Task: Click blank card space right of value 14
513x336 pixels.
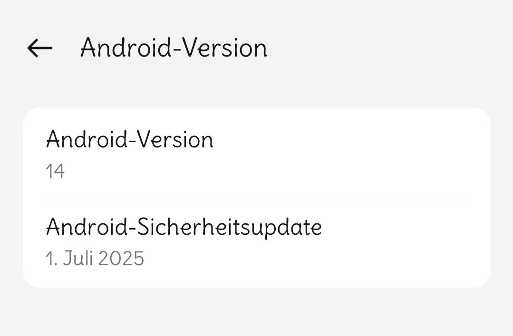Action: (x=285, y=171)
